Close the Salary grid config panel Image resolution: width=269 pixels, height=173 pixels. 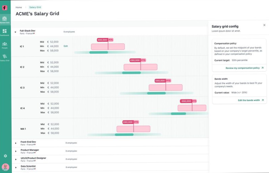(264, 25)
